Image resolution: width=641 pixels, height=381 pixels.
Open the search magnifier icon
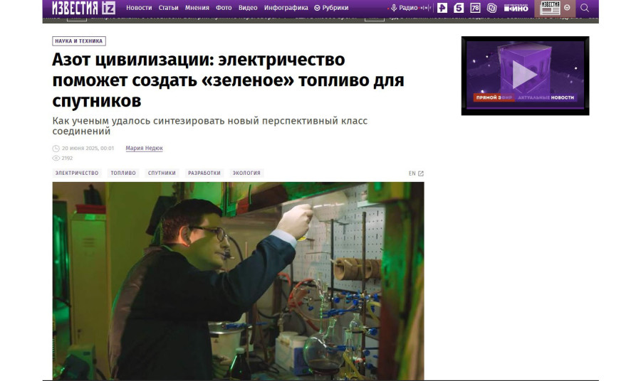(585, 8)
